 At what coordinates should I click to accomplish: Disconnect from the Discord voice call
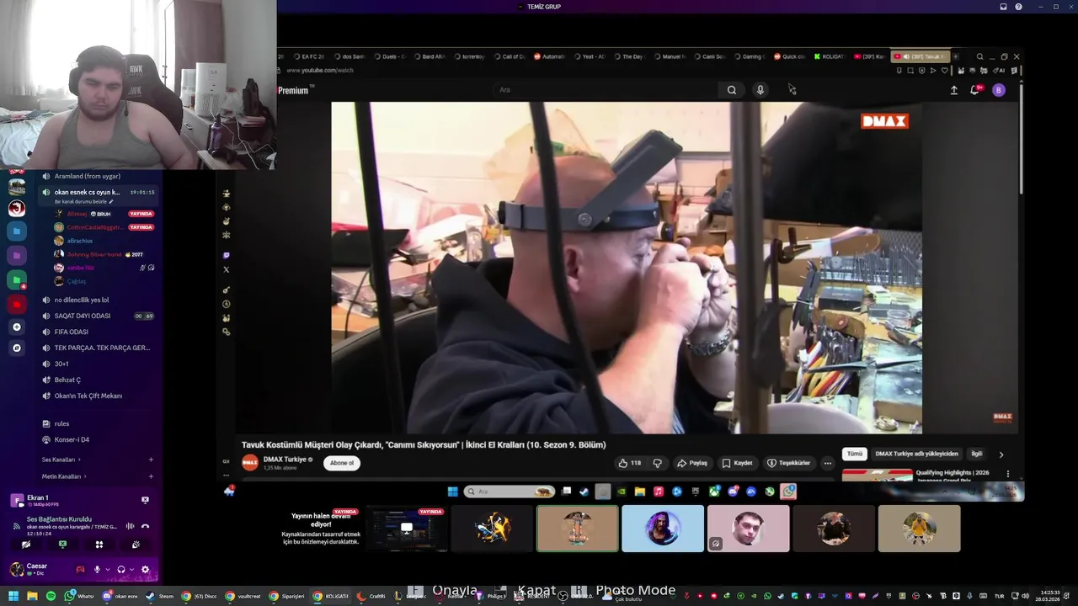145,526
